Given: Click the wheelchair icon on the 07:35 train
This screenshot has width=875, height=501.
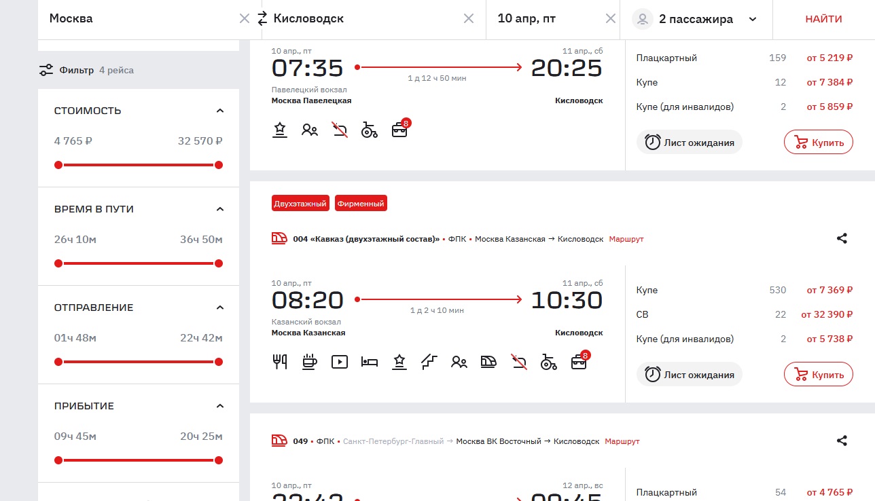Looking at the screenshot, I should [x=369, y=130].
